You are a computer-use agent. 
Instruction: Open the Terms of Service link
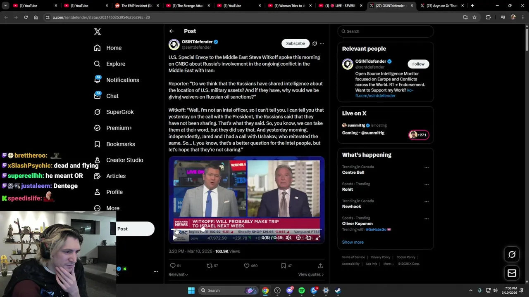[353, 257]
